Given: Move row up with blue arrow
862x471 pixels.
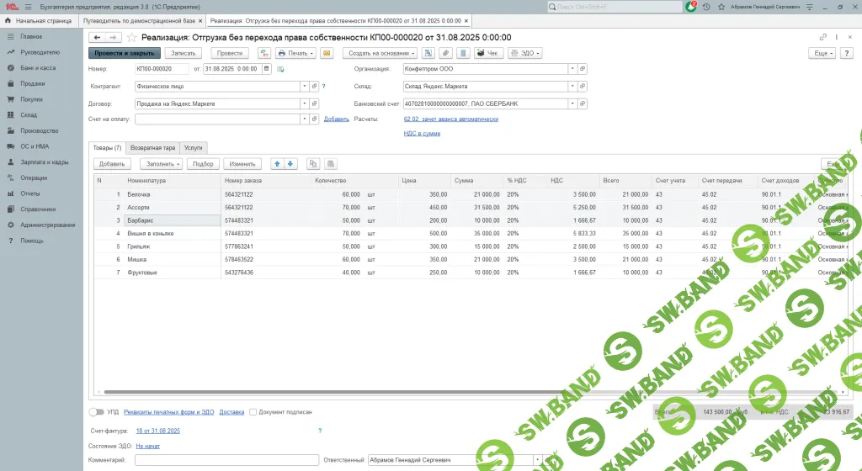Looking at the screenshot, I should coord(277,164).
